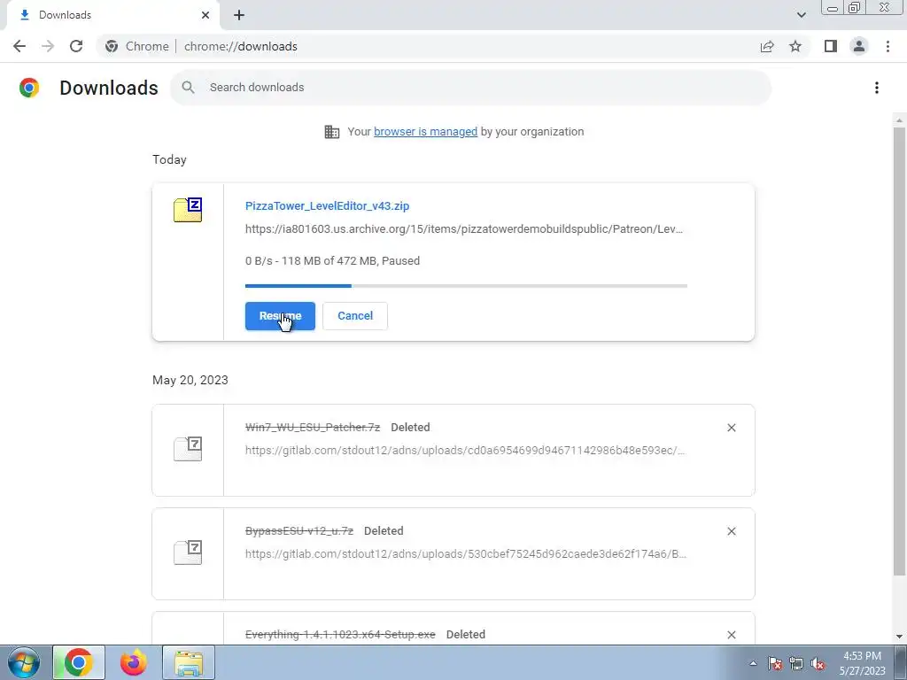This screenshot has height=680, width=907.
Task: Open a new tab with the plus button
Action: click(x=239, y=15)
